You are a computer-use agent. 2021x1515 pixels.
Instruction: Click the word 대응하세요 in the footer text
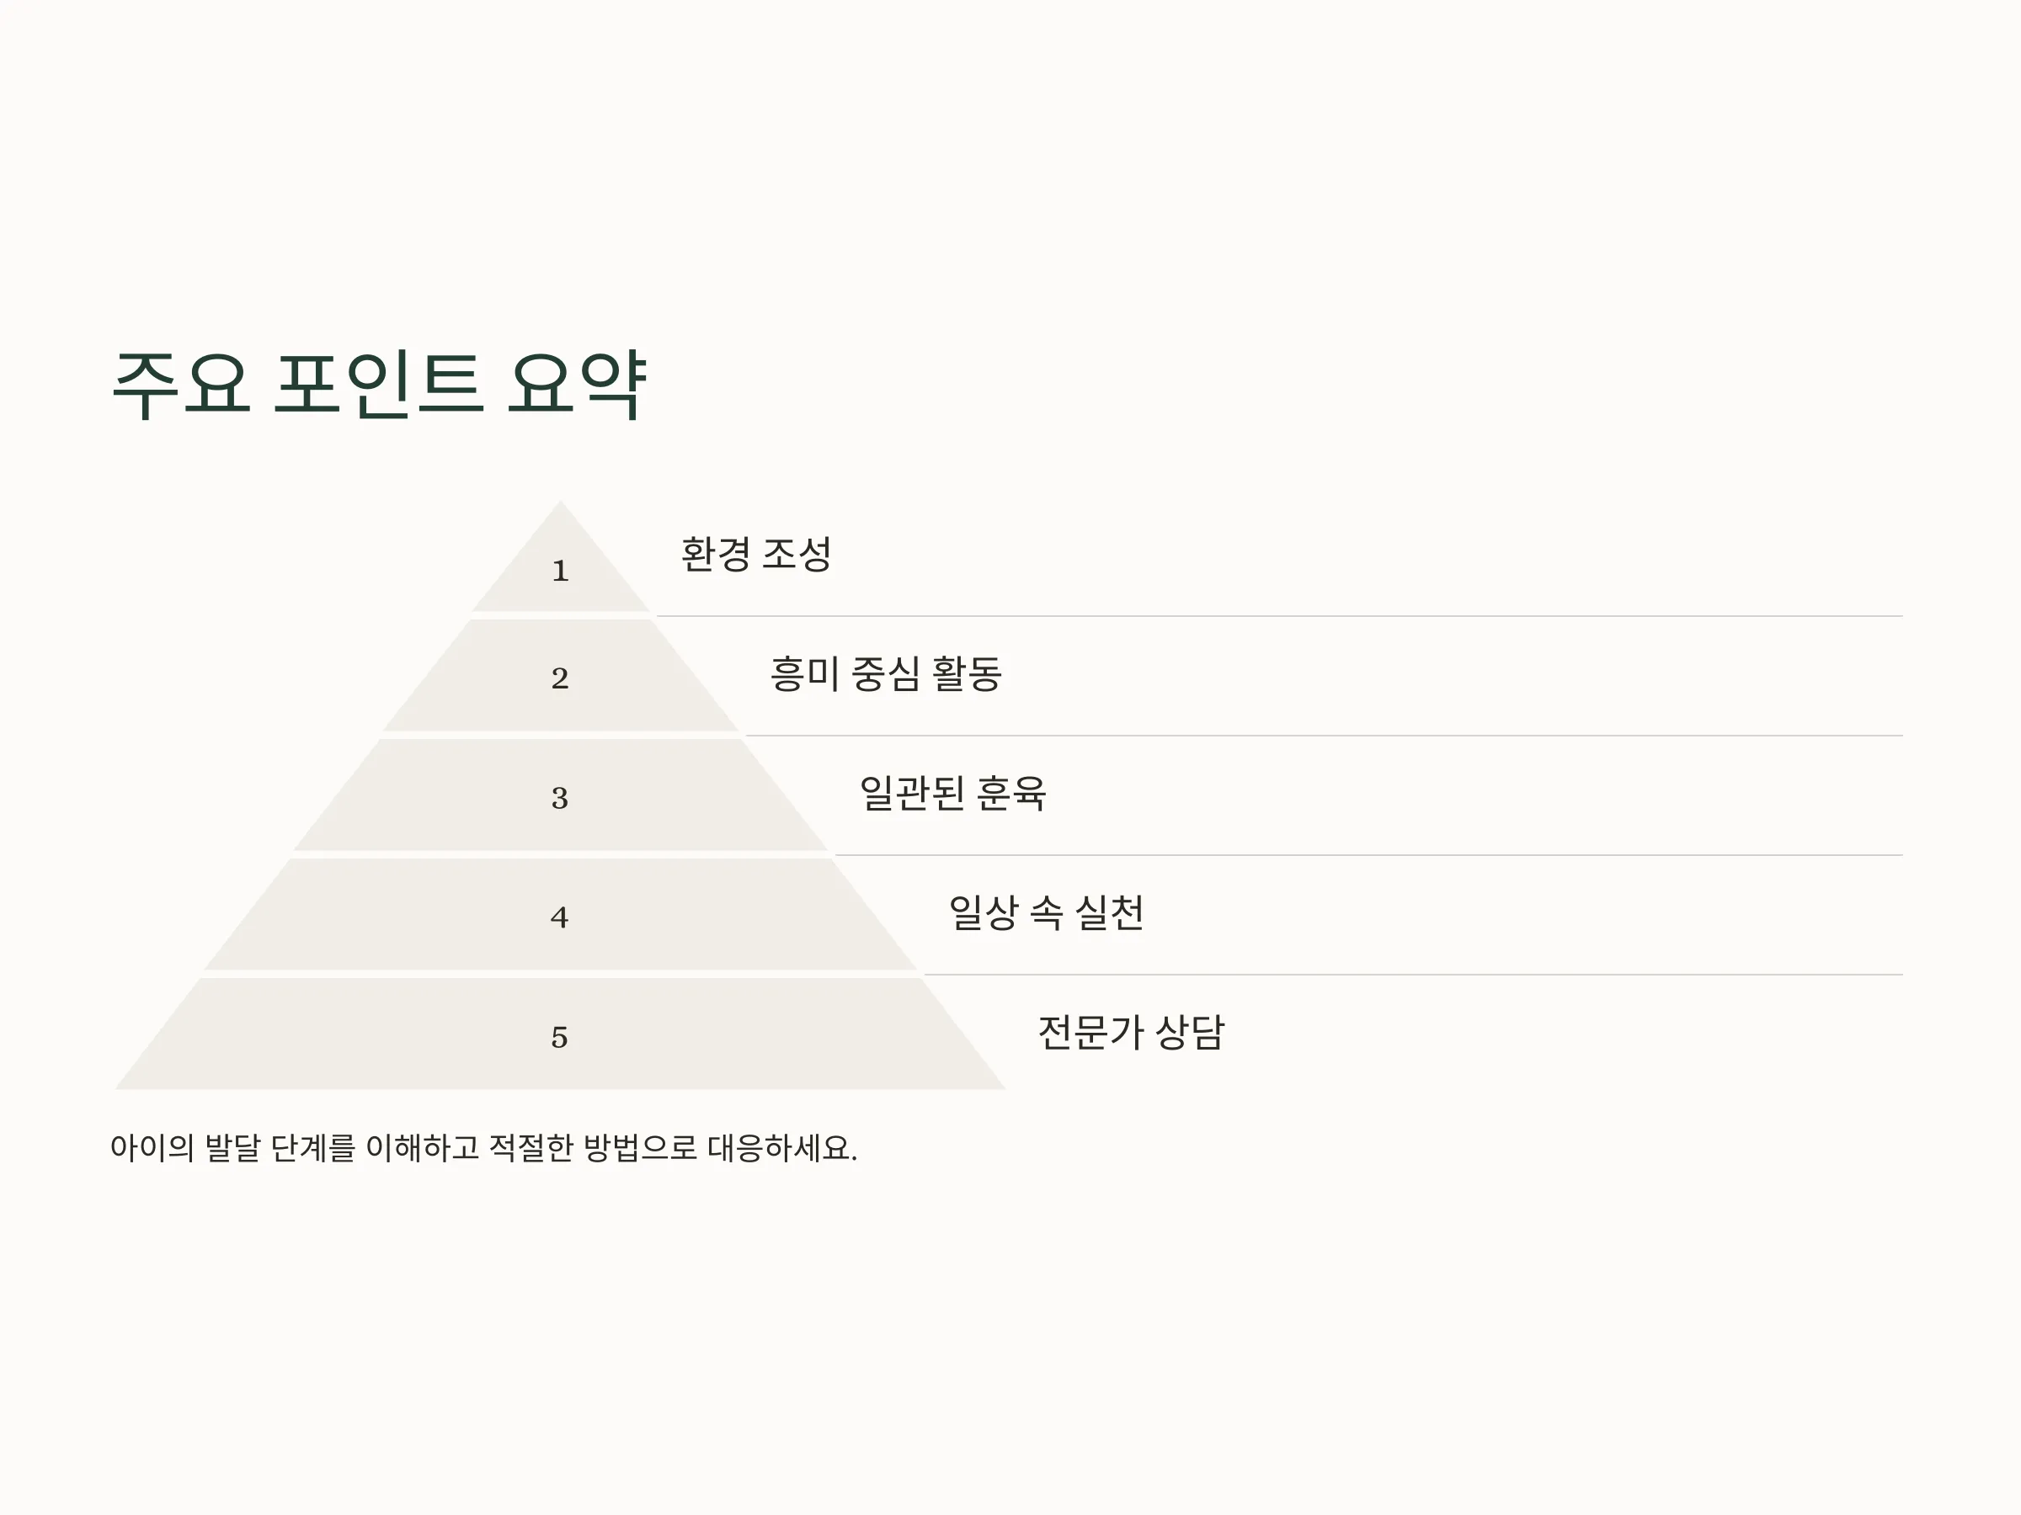(783, 1148)
